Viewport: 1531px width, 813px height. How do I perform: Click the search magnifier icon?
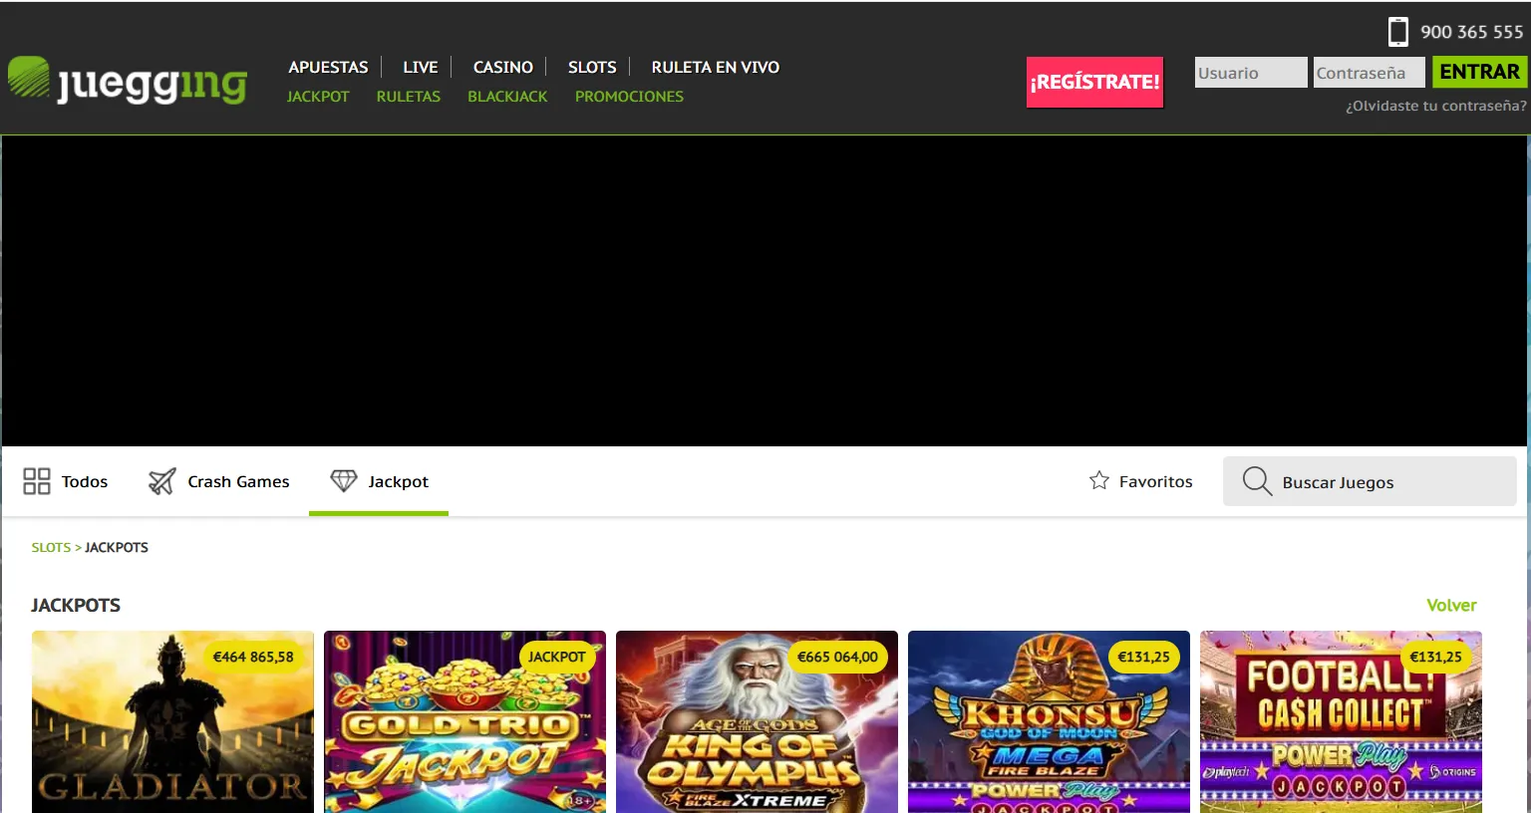coord(1257,481)
